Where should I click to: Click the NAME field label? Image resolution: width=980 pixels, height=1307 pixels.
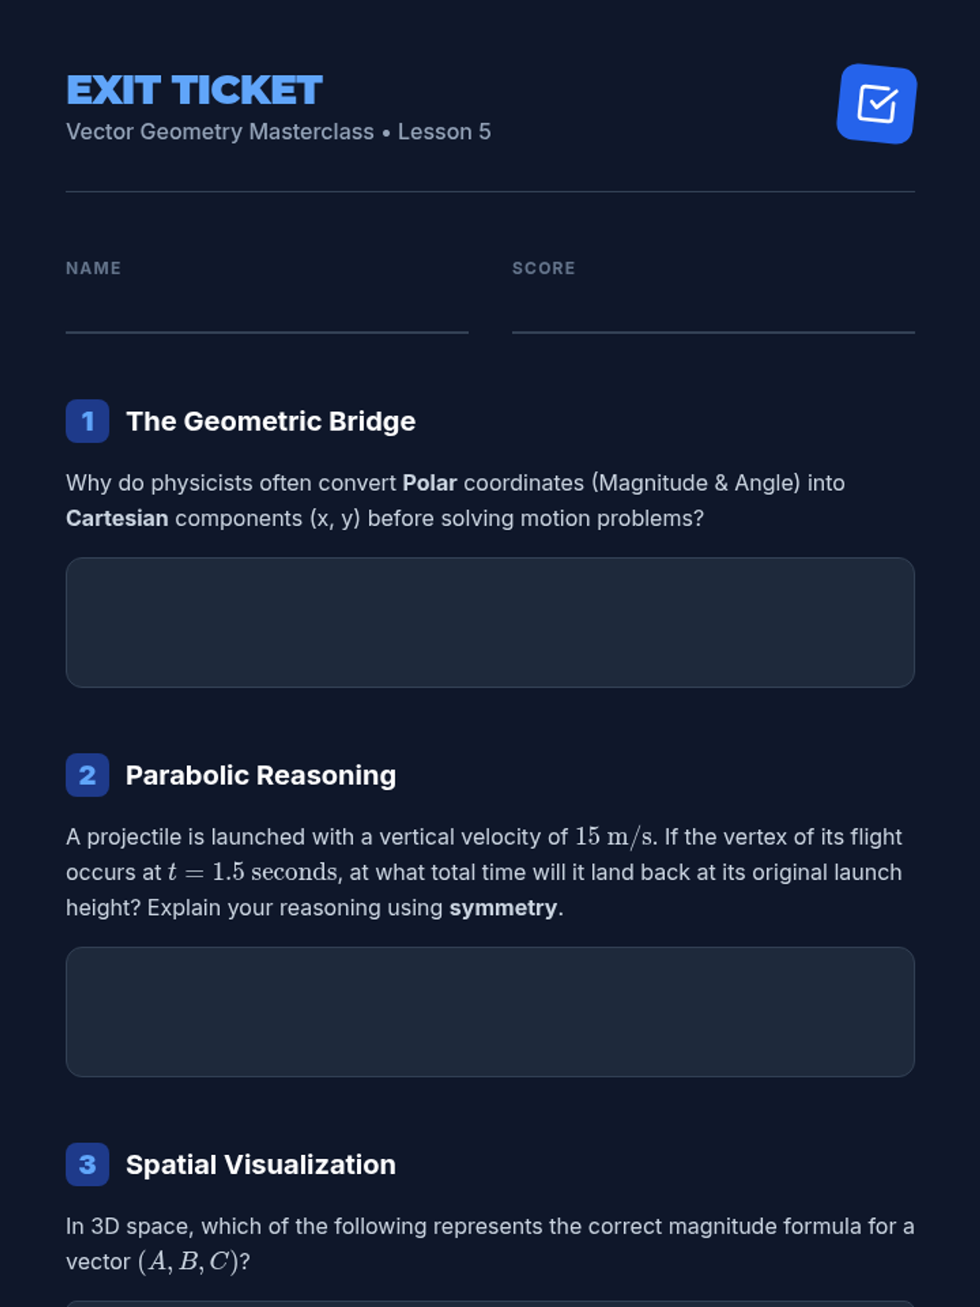tap(93, 269)
